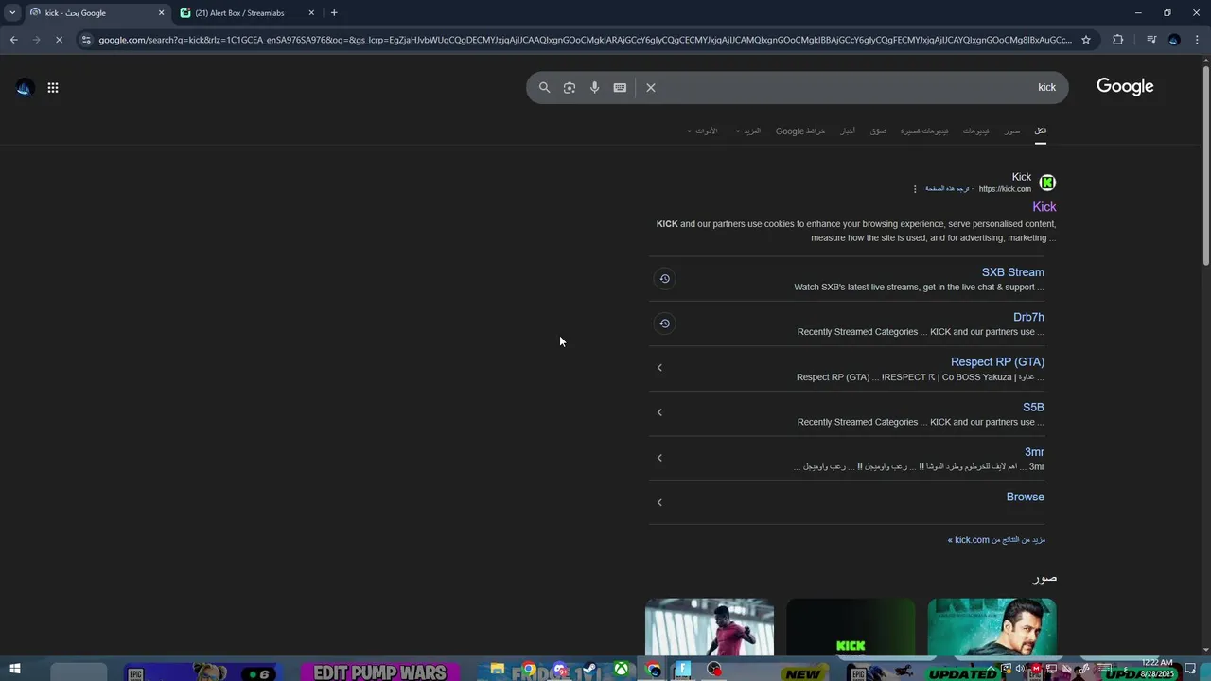Click the magnifier search icon in search box
Screen dimensions: 1211x681
tap(544, 87)
